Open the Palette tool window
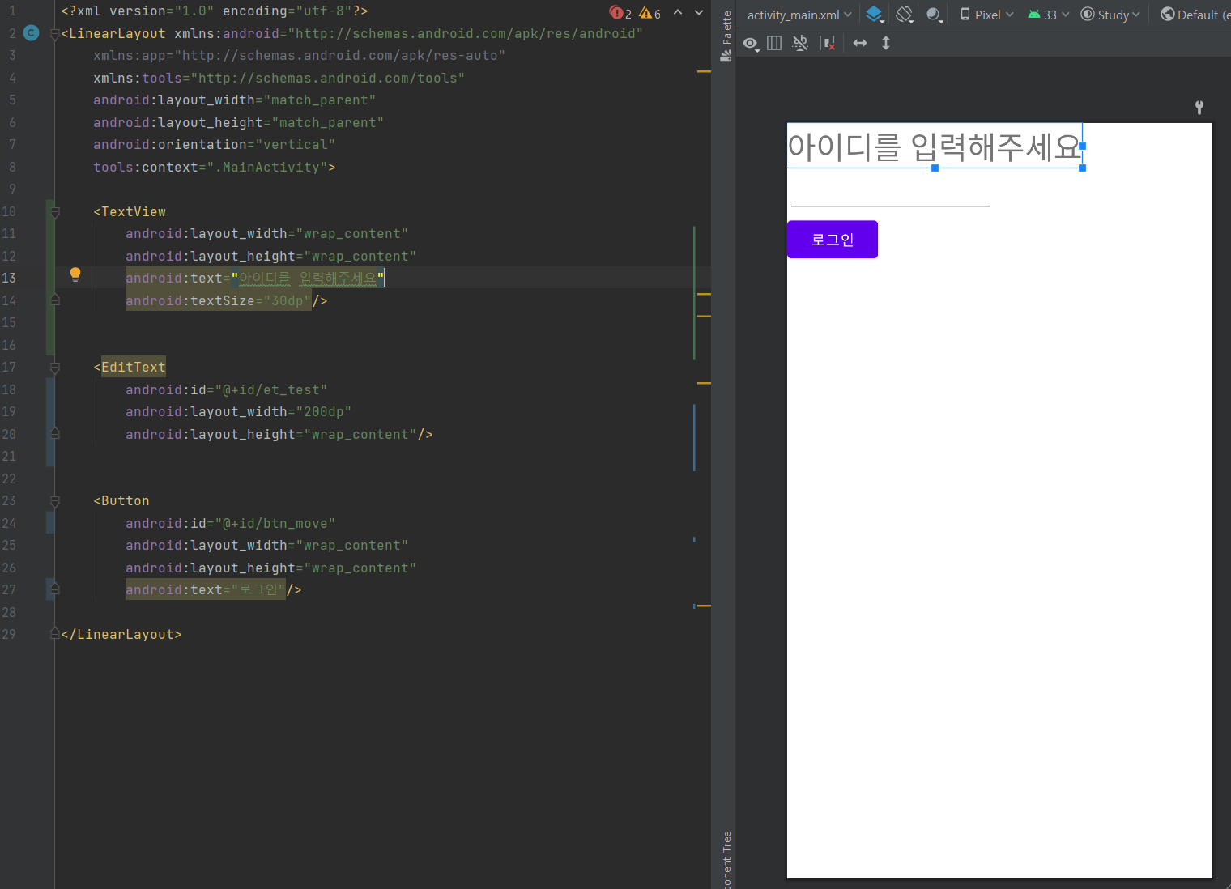 point(726,36)
